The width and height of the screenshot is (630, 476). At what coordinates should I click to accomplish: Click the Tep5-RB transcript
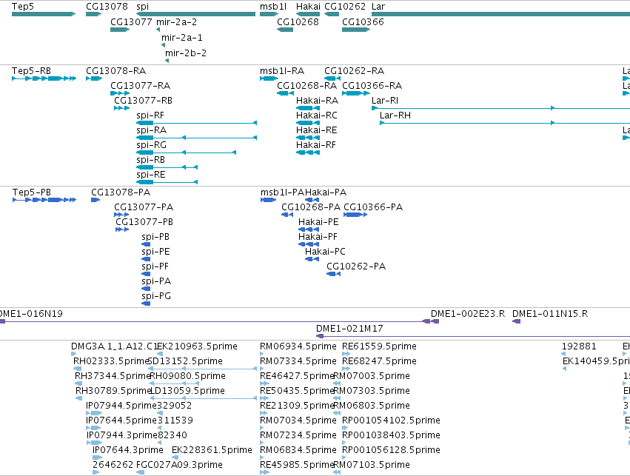(44, 78)
